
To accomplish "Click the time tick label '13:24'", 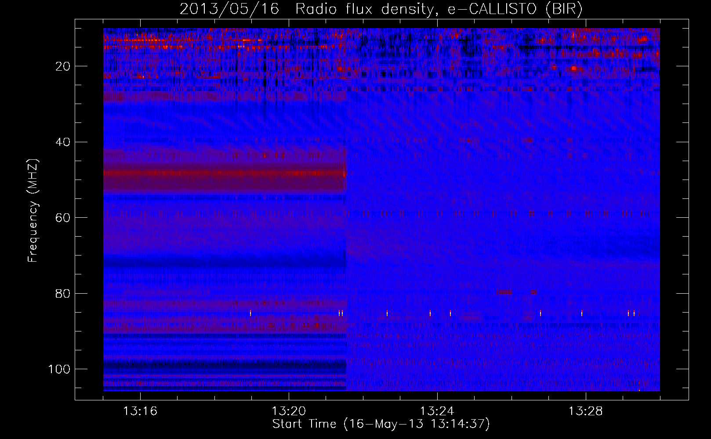I will click(x=437, y=411).
